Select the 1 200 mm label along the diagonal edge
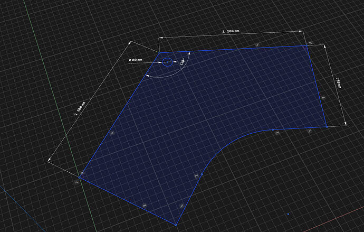The width and height of the screenshot is (364, 232). tap(80, 108)
